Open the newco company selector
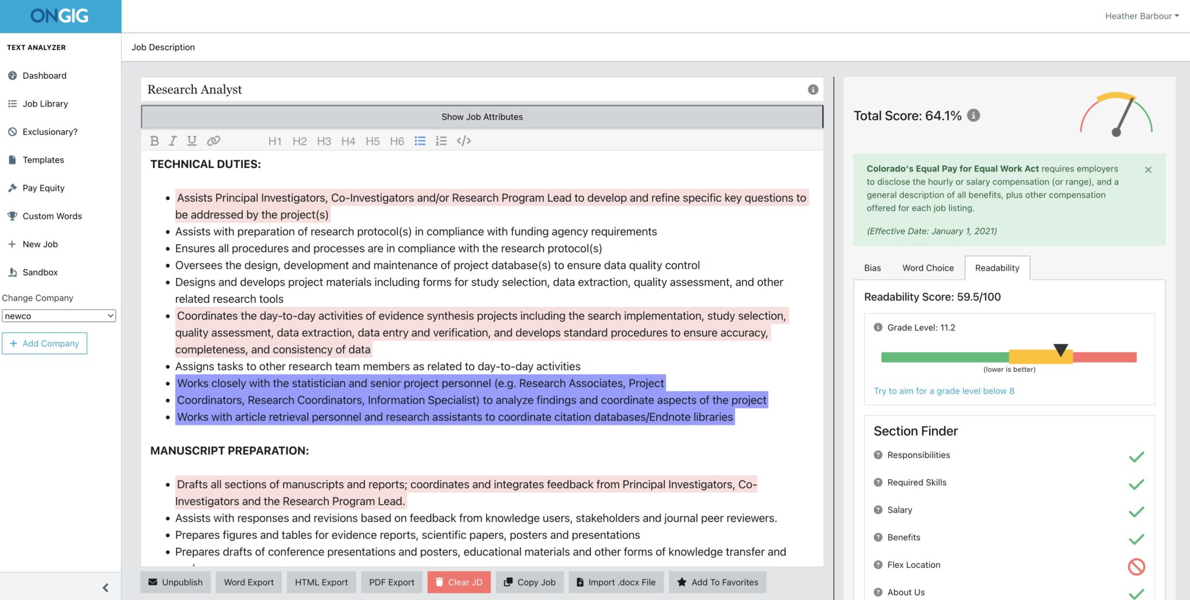Image resolution: width=1190 pixels, height=600 pixels. pos(58,316)
